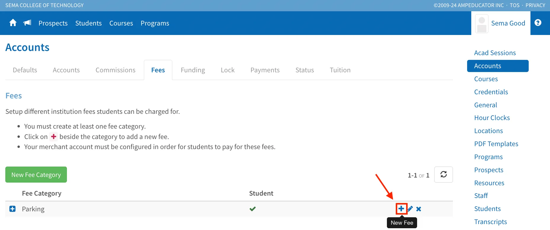Open Locations in the sidebar
The width and height of the screenshot is (550, 230).
point(488,131)
